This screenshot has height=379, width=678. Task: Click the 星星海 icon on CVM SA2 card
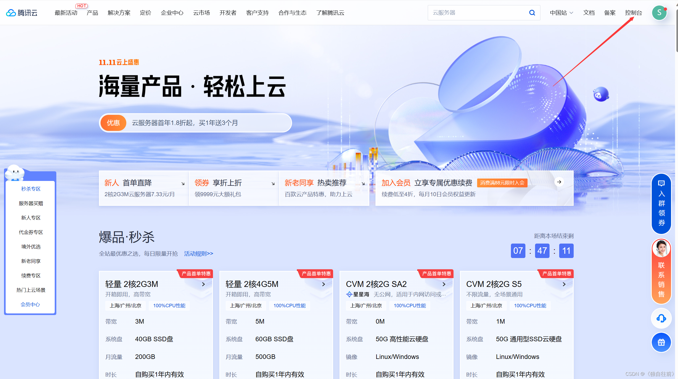349,294
